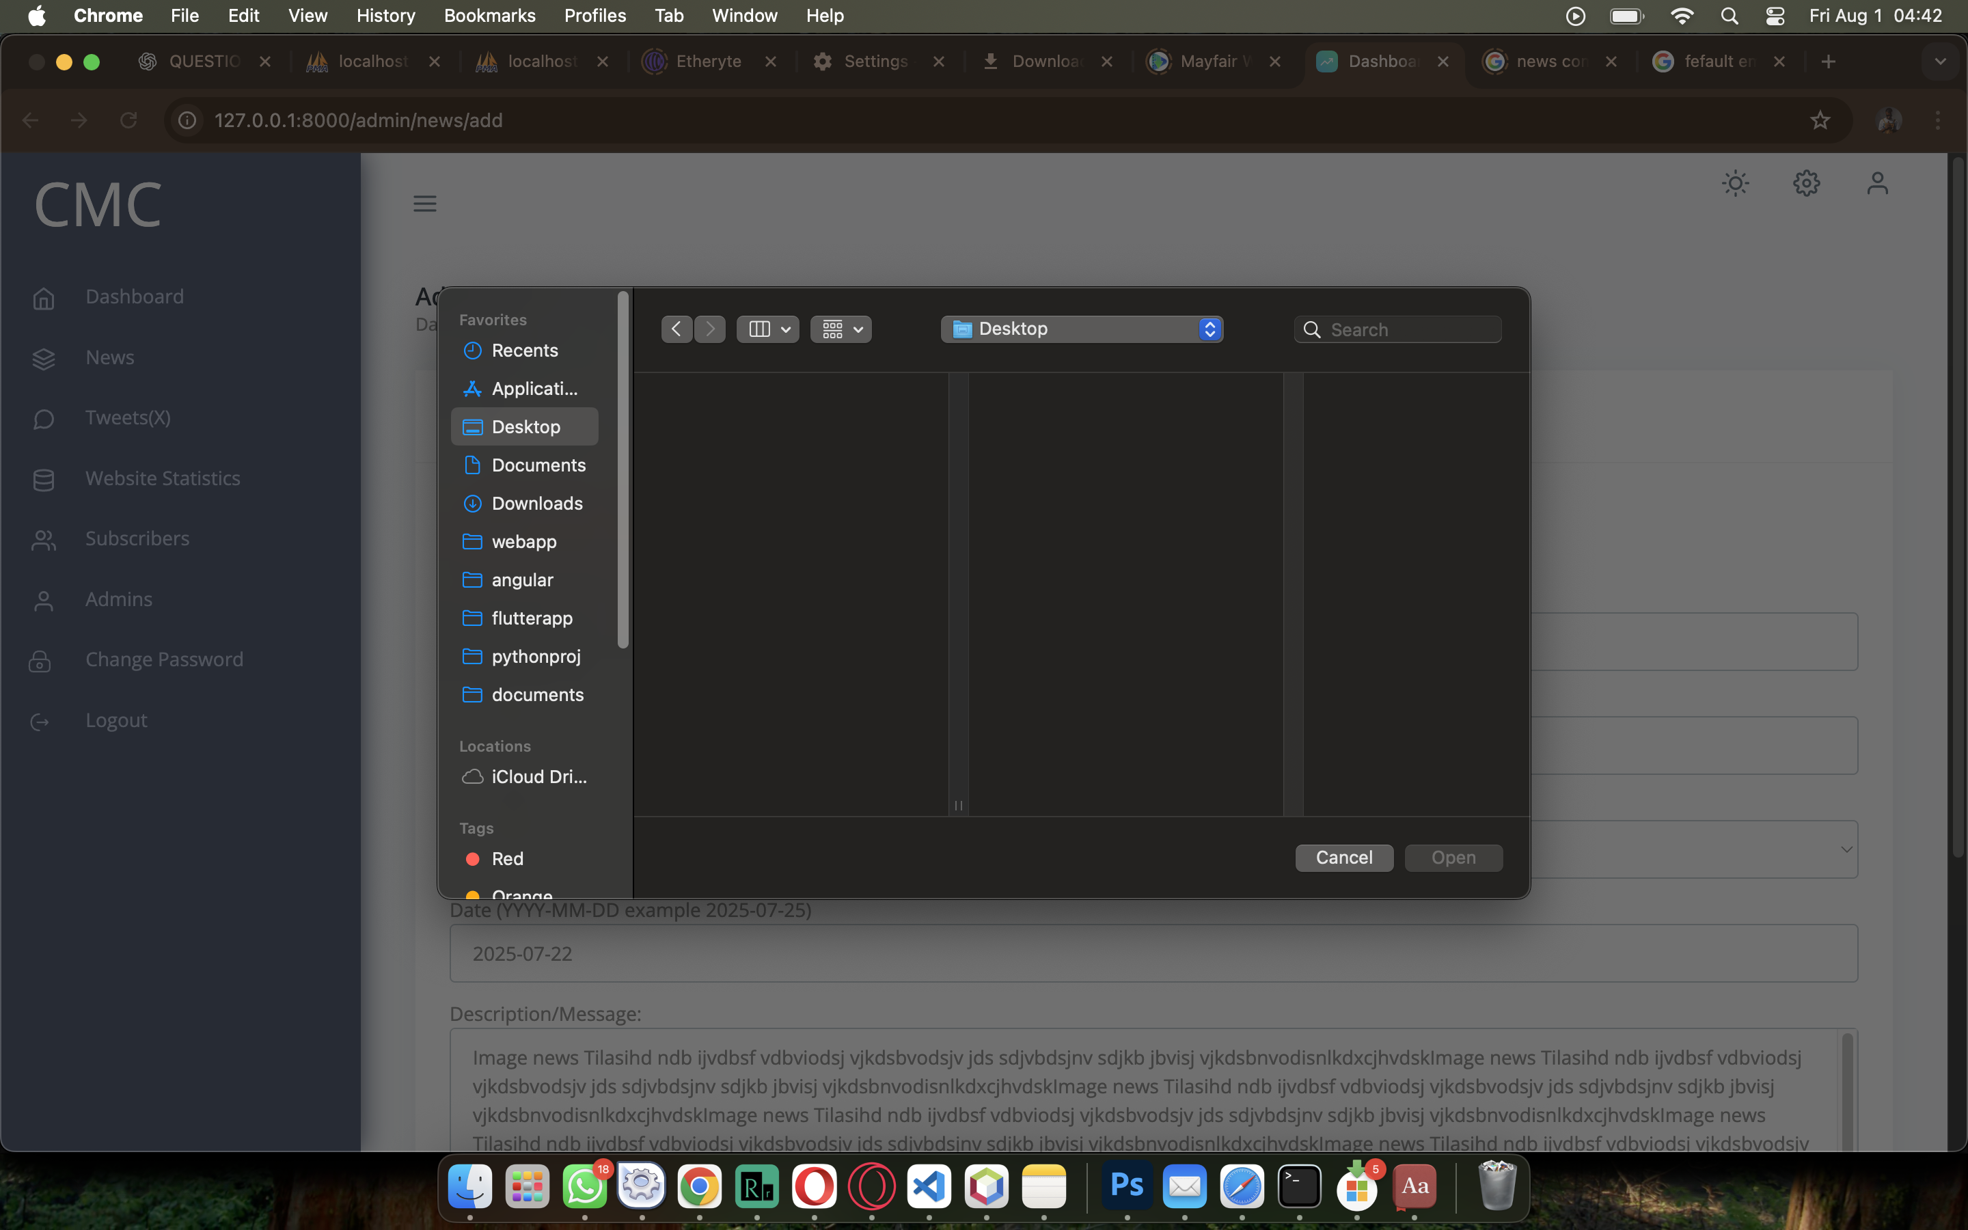Click inside the dialog Search field
Image resolution: width=1968 pixels, height=1230 pixels.
1396,329
